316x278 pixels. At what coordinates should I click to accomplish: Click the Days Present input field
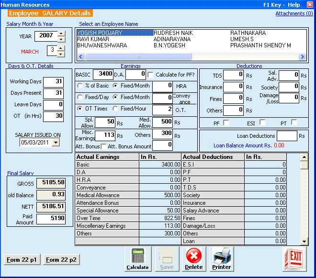54,94
